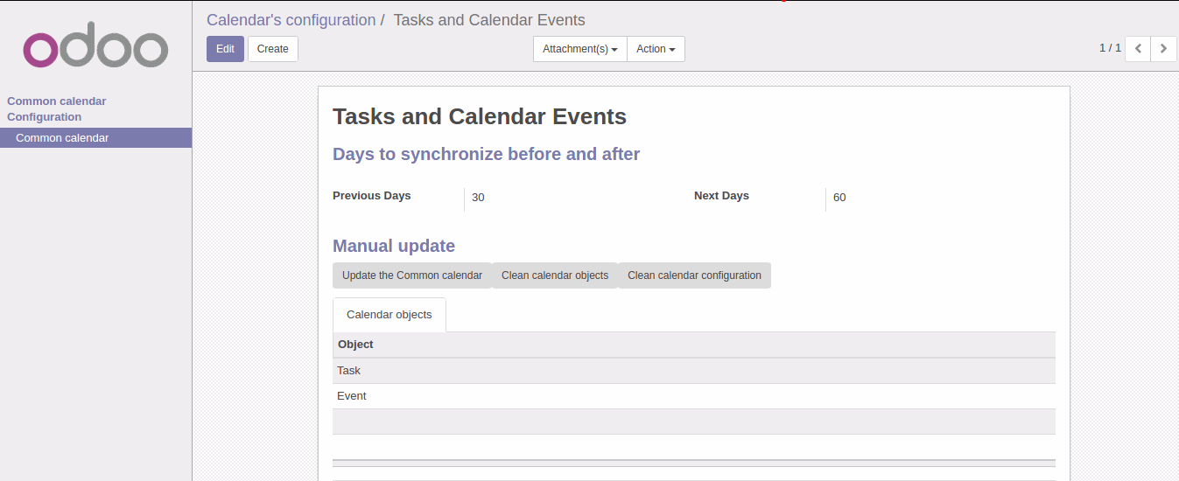Open the Attachment(s) dropdown
The height and width of the screenshot is (481, 1179).
[x=580, y=49]
